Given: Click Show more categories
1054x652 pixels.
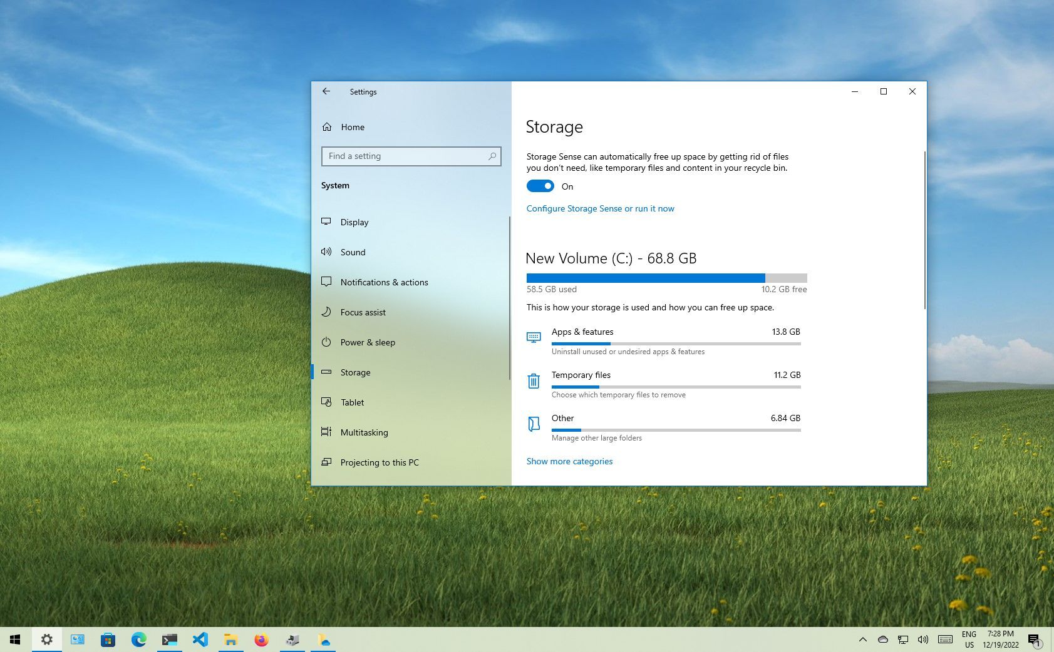Looking at the screenshot, I should click(x=569, y=461).
